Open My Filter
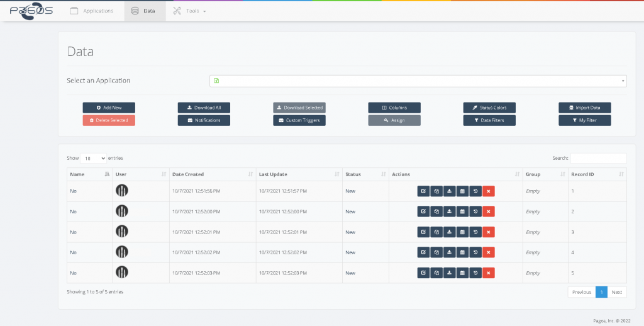 tap(584, 120)
